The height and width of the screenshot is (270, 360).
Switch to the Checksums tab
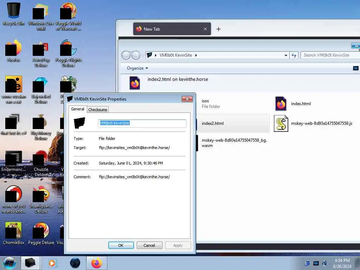tap(98, 110)
